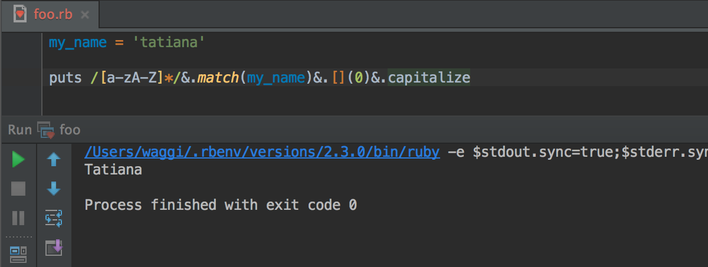Click the Tatiana output line

[113, 170]
